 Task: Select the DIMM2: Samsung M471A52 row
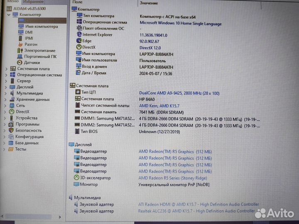tap(167, 125)
